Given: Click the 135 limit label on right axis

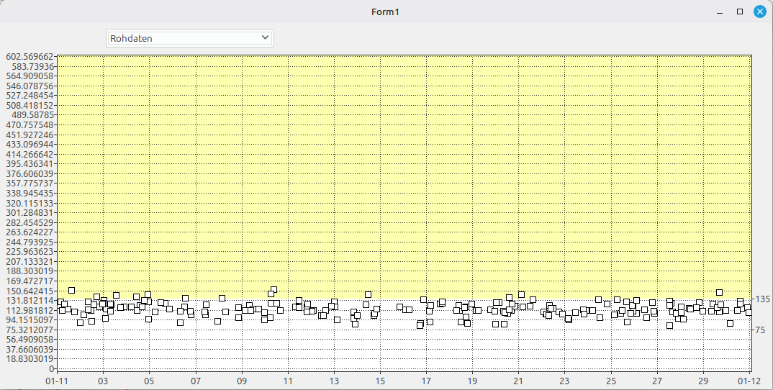Looking at the screenshot, I should click(x=762, y=299).
